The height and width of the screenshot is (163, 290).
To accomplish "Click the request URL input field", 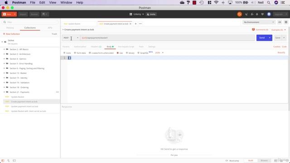I will pyautogui.click(x=168, y=38).
